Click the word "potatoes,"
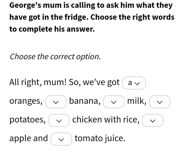The image size is (186, 157). [x=27, y=120]
